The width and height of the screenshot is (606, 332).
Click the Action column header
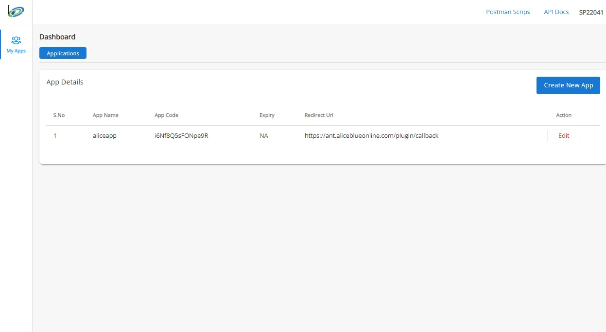click(x=563, y=116)
